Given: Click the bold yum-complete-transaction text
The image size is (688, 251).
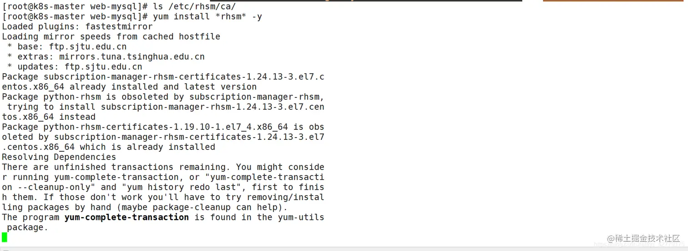Looking at the screenshot, I should [x=126, y=217].
